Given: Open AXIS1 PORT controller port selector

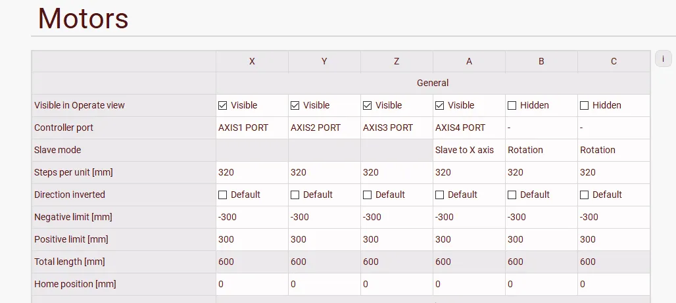Looking at the screenshot, I should 253,128.
